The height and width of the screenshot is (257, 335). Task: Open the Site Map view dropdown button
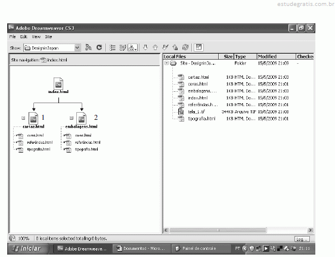pos(133,48)
